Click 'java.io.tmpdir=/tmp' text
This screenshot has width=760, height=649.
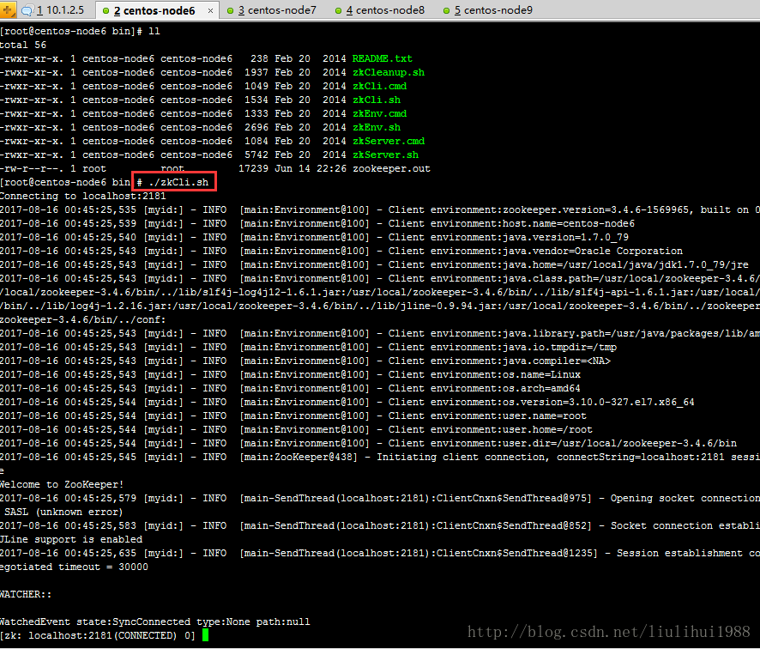click(x=559, y=348)
